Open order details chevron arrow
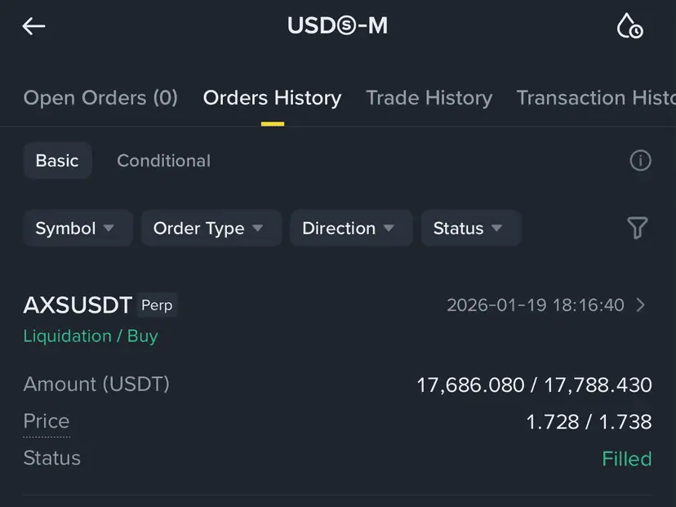This screenshot has width=676, height=507. tap(641, 305)
